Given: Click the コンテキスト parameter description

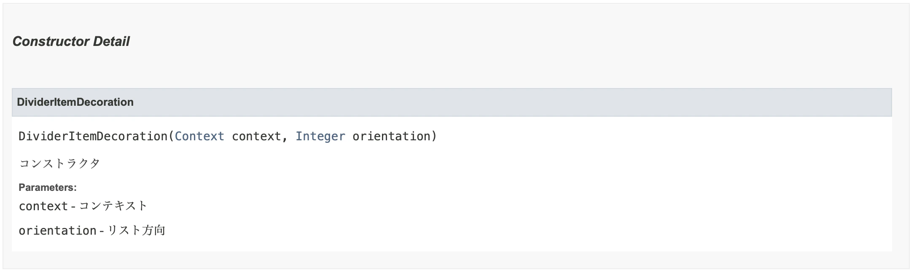Looking at the screenshot, I should point(113,206).
